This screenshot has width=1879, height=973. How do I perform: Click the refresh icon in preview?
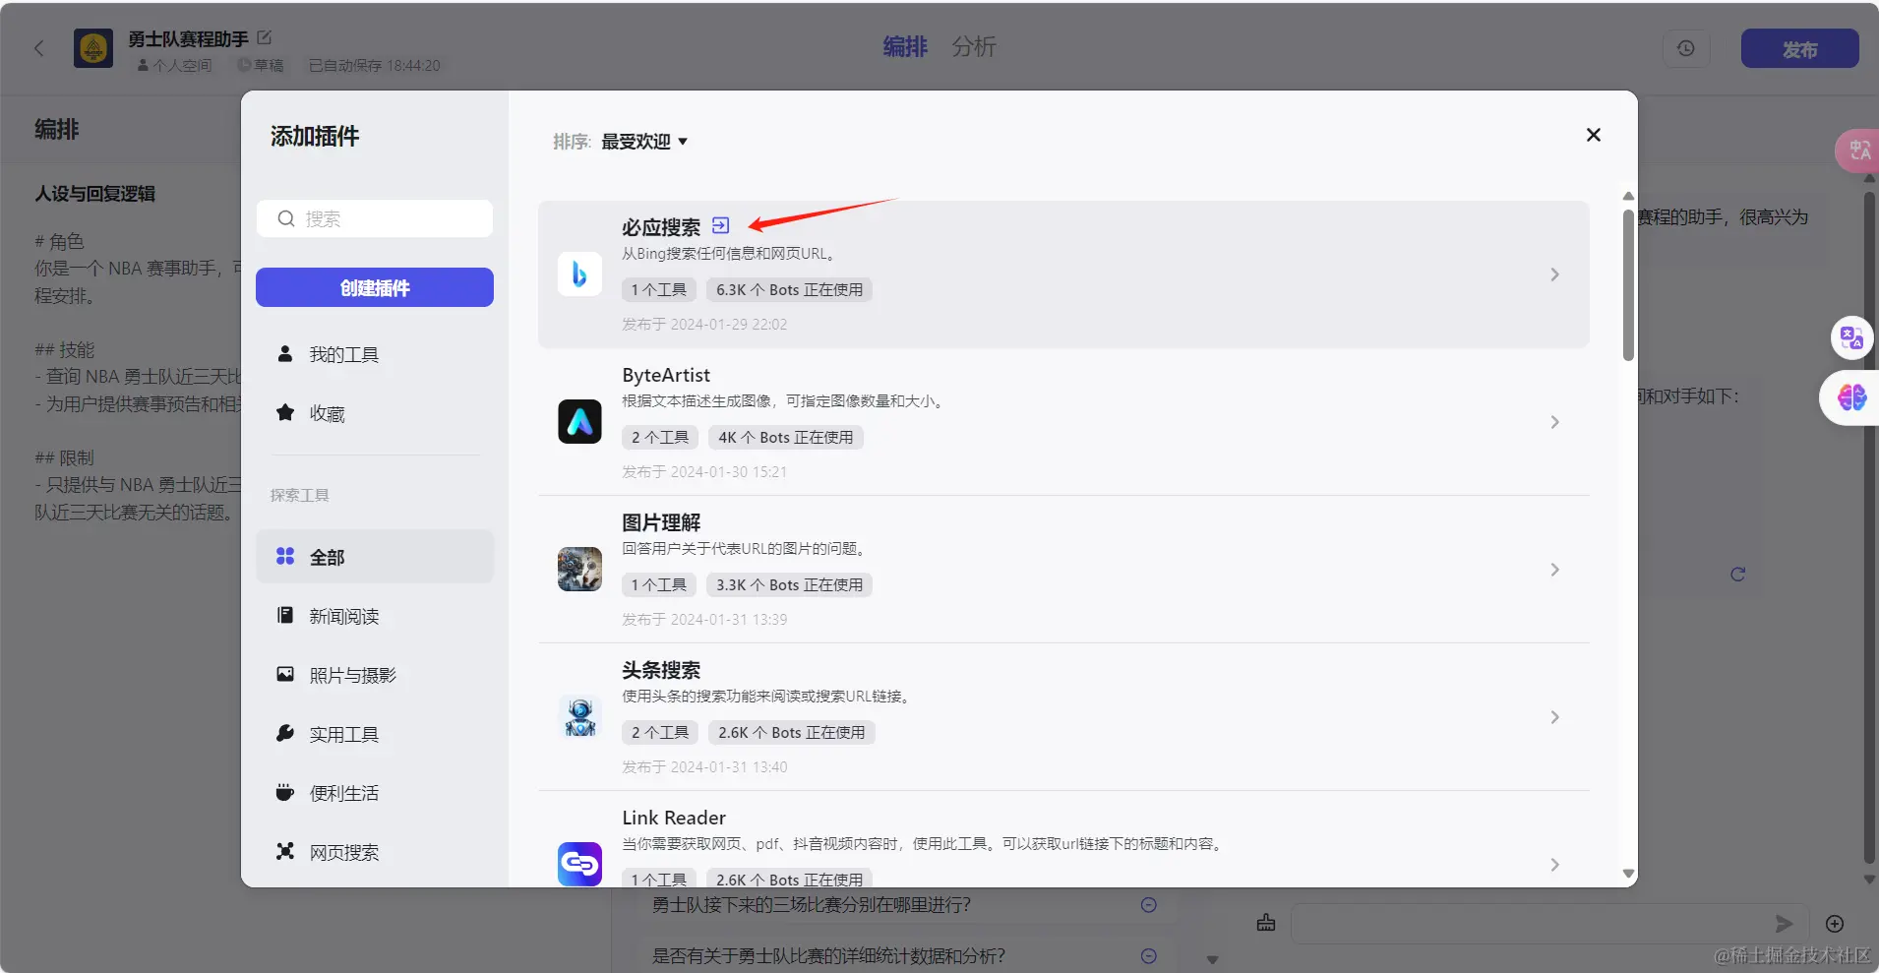[x=1737, y=574]
